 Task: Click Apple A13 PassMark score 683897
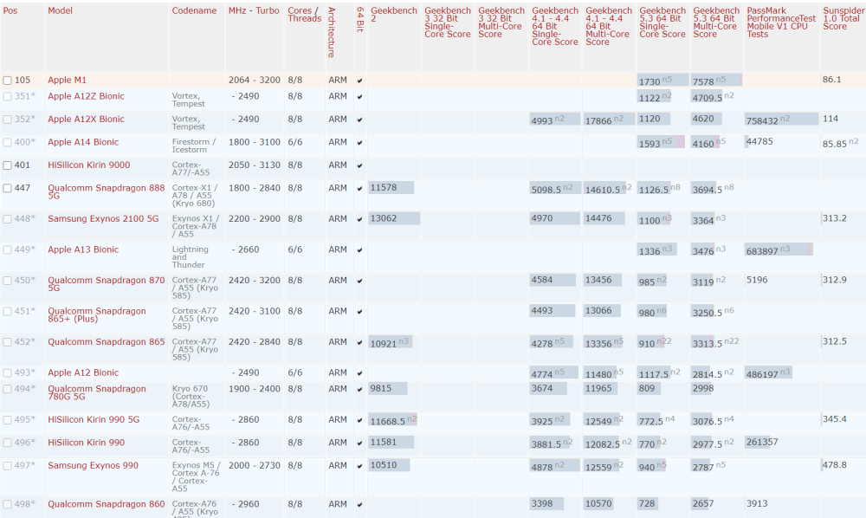click(762, 251)
